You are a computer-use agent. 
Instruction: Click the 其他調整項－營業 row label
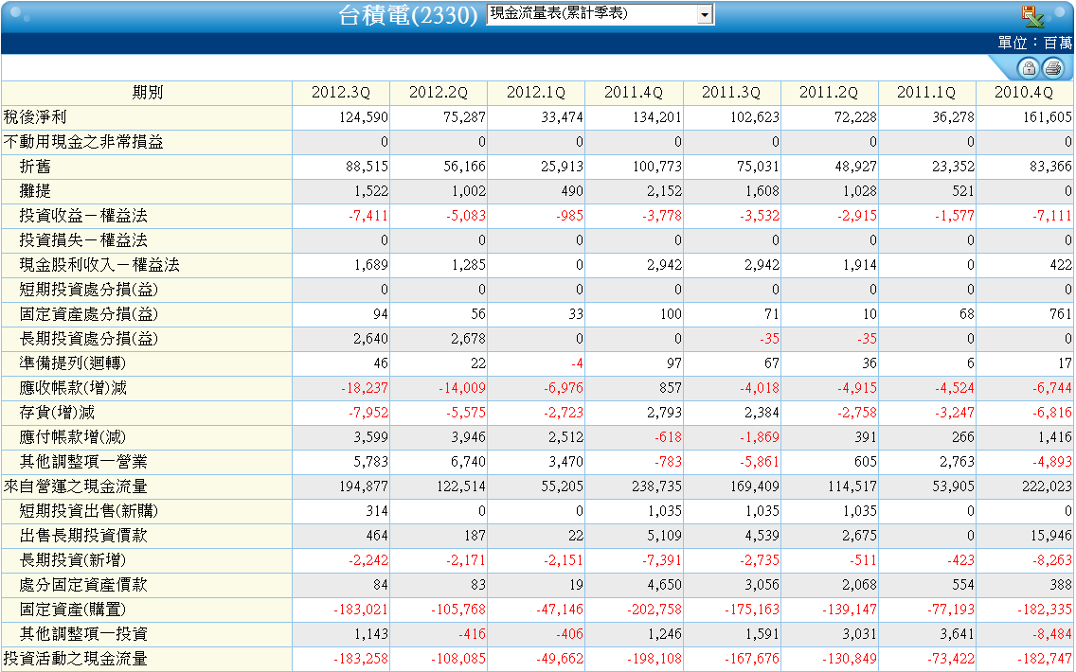tap(83, 462)
